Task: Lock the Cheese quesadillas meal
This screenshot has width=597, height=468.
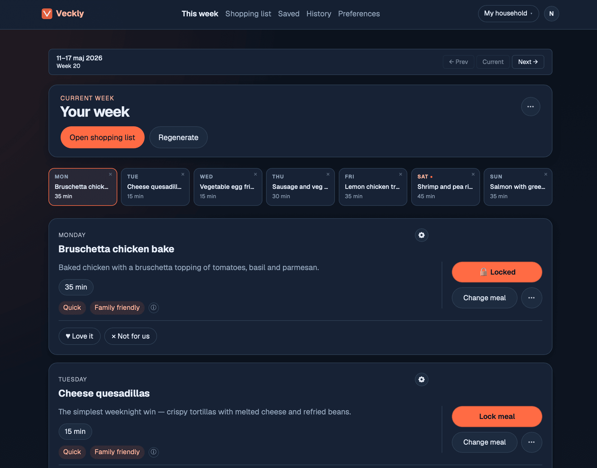Action: 497,416
